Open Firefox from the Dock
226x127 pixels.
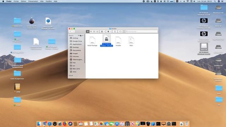[x=65, y=123]
